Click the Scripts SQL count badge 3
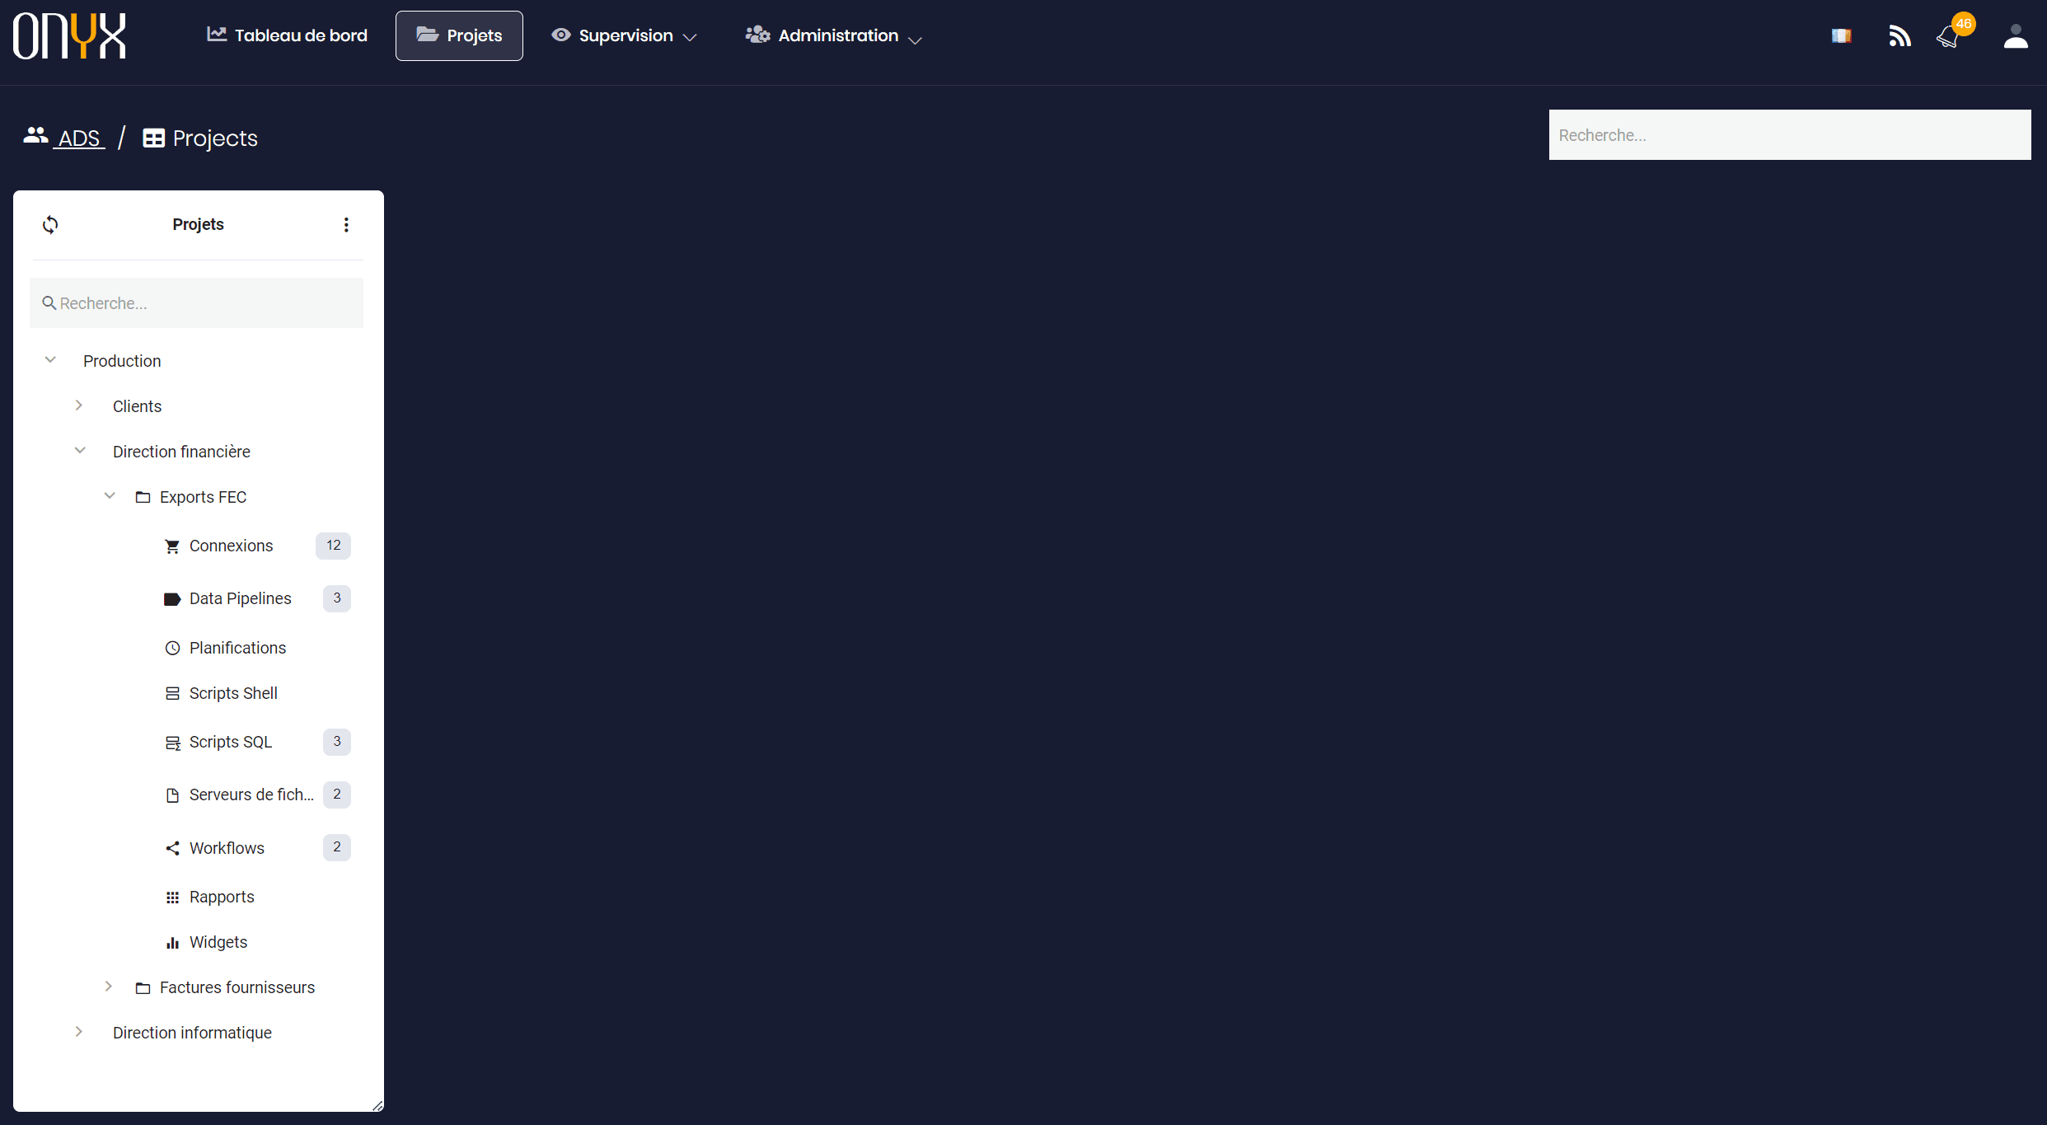Viewport: 2047px width, 1125px height. pyautogui.click(x=336, y=742)
